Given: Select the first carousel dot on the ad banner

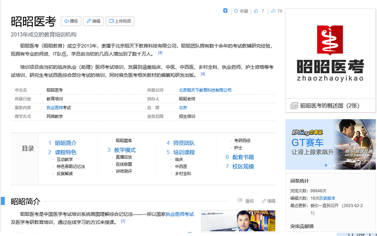Looking at the screenshot, I should click(x=326, y=165).
